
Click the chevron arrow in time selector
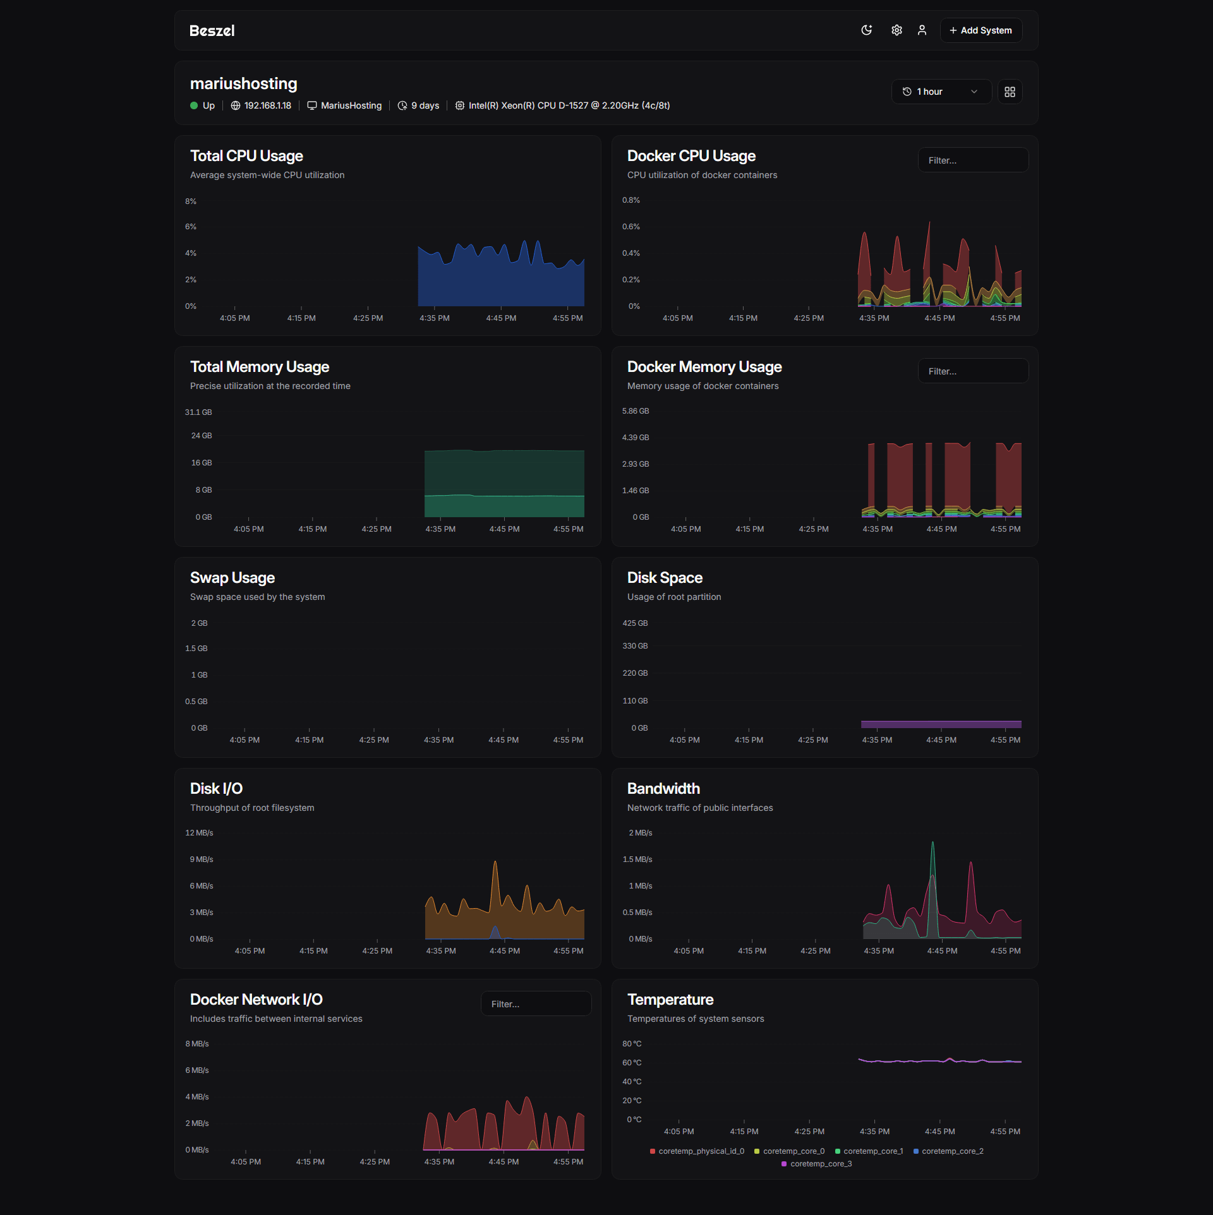click(x=974, y=92)
